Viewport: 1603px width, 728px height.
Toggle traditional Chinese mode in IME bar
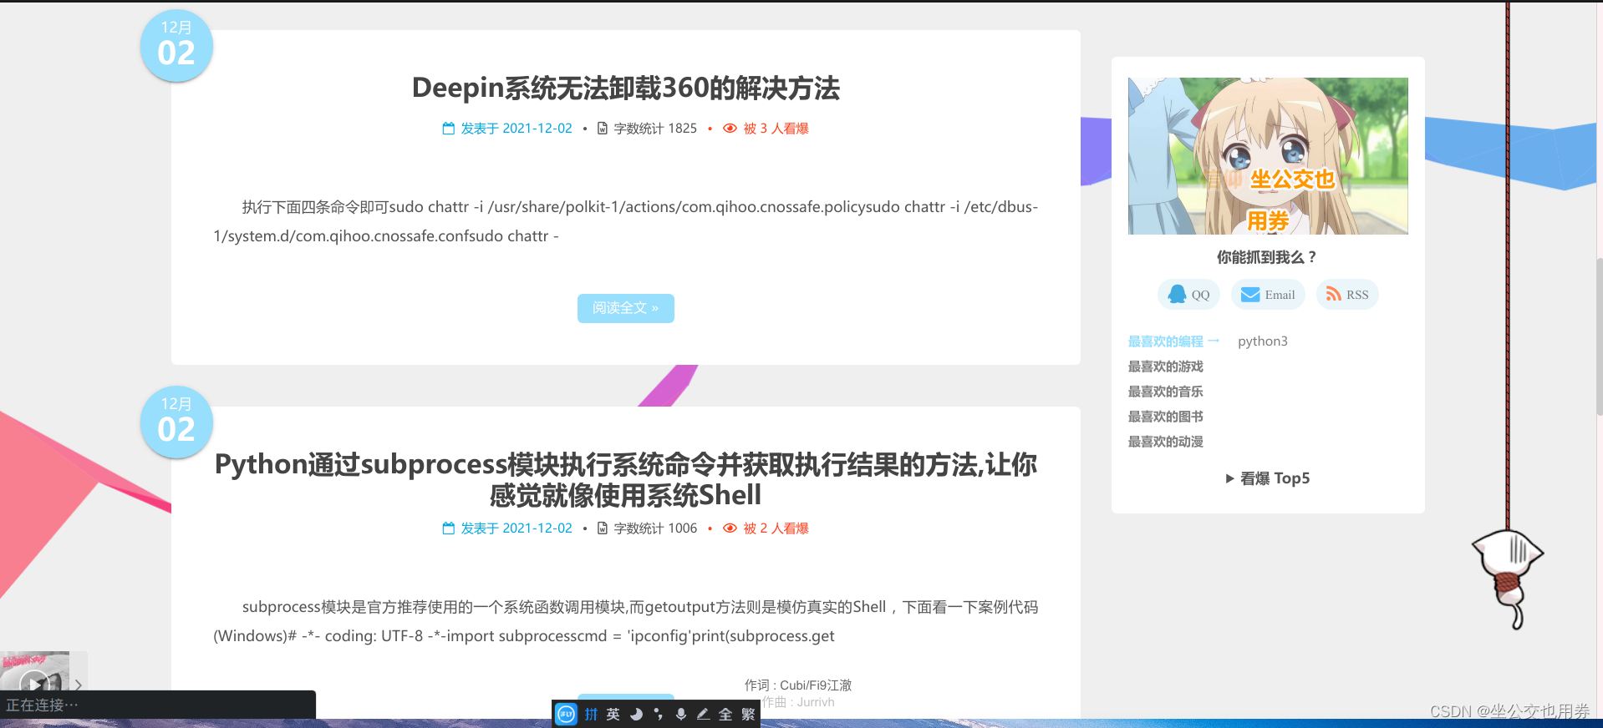coord(748,714)
